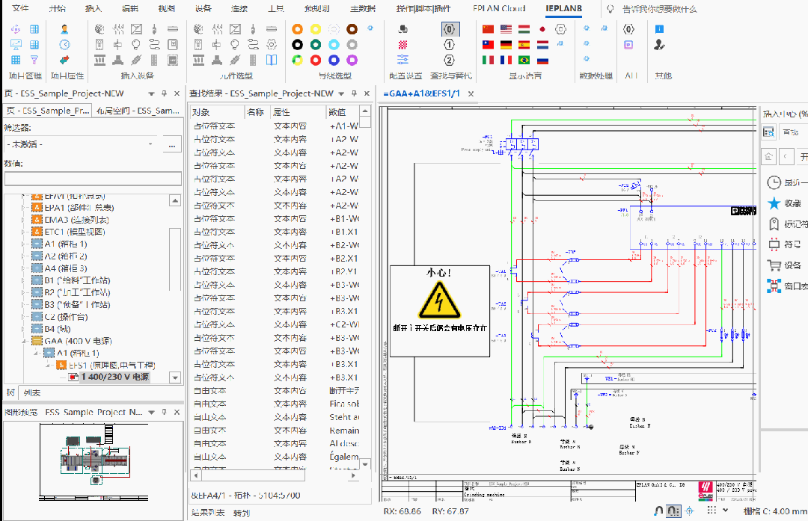This screenshot has height=521, width=808.
Task: Open the EPLAN Cloud ribbon tab
Action: point(500,9)
